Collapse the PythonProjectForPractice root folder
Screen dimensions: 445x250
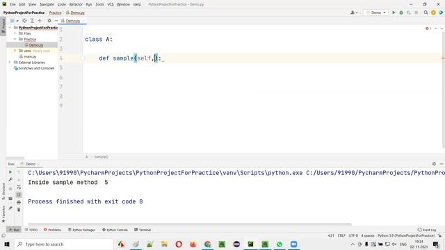10,28
